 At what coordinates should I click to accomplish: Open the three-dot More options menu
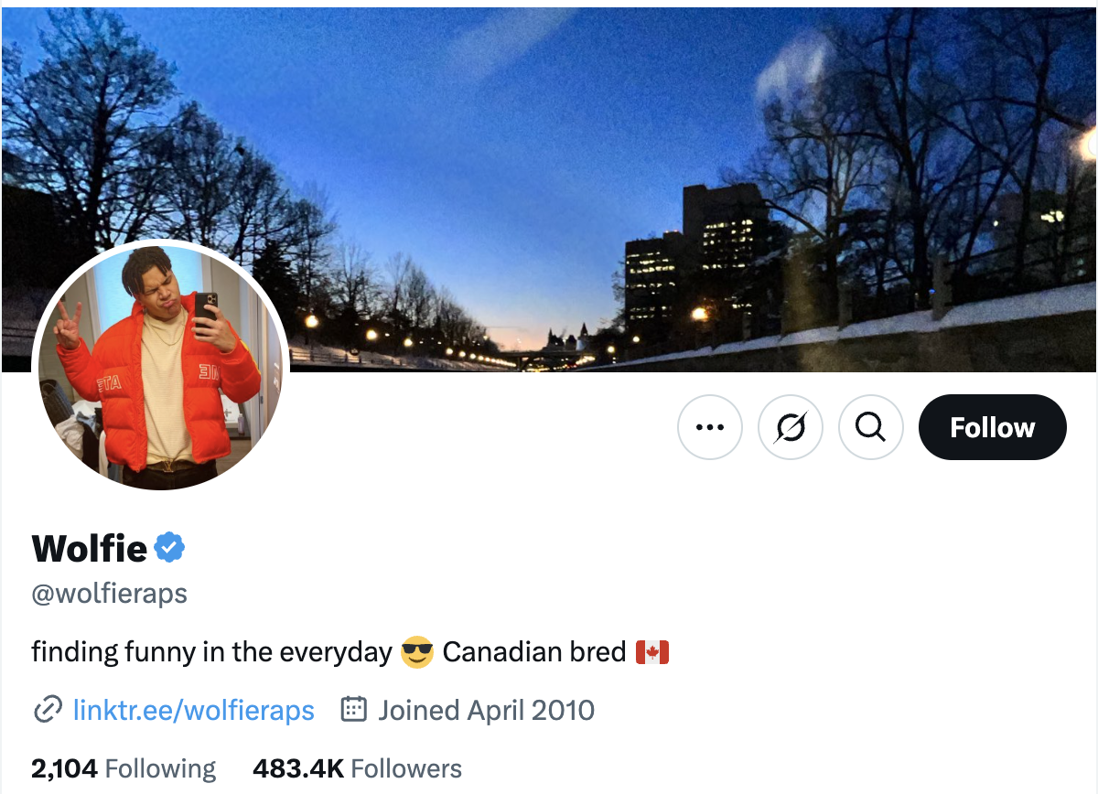coord(710,427)
